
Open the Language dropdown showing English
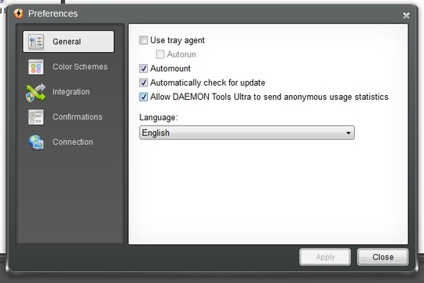[x=247, y=133]
